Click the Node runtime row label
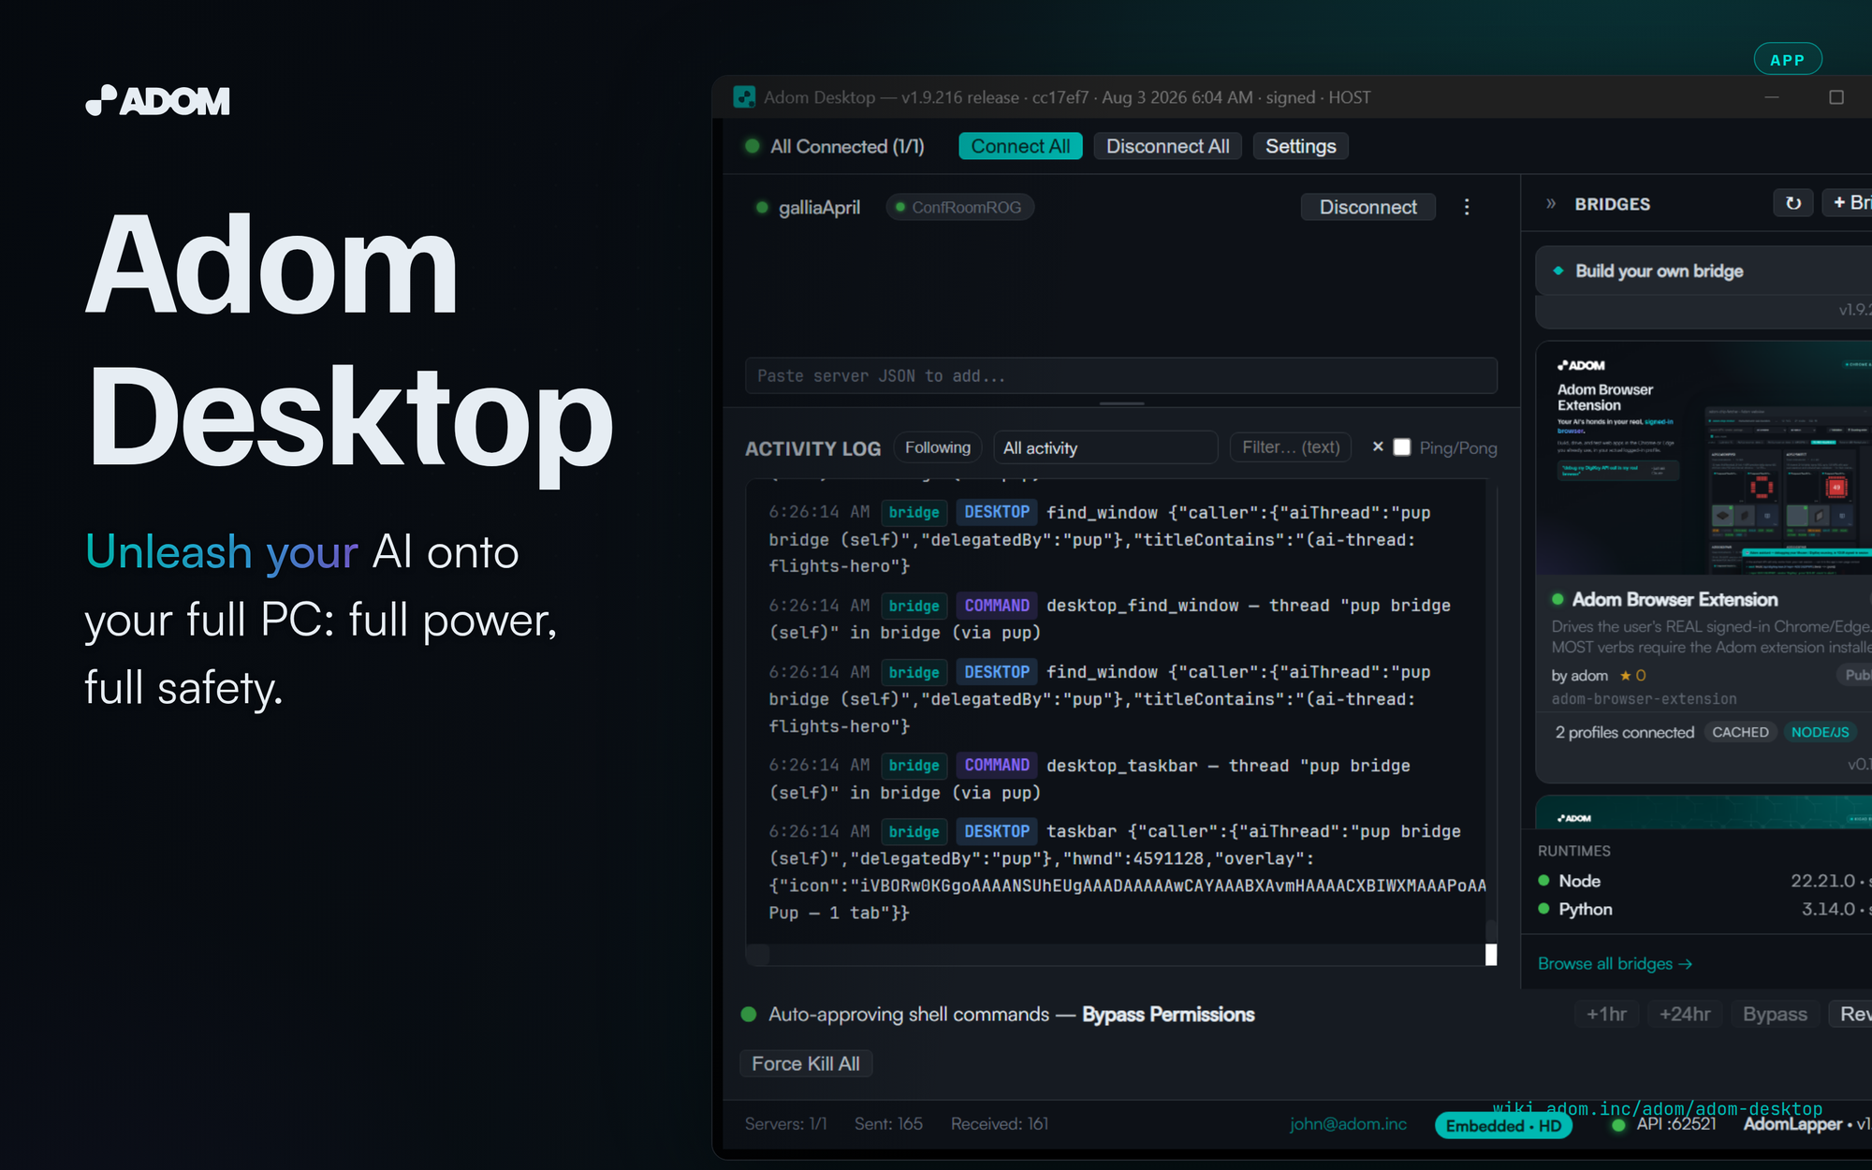This screenshot has height=1170, width=1872. click(x=1580, y=881)
